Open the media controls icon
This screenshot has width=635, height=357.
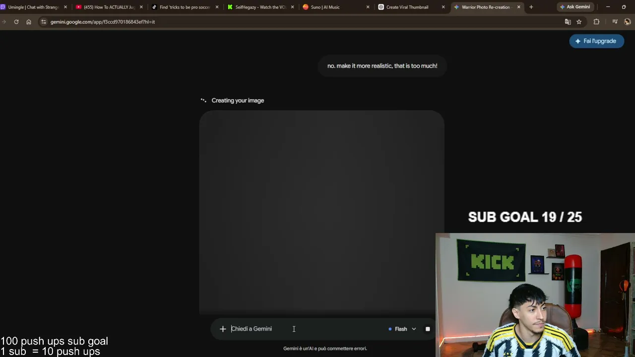click(615, 22)
